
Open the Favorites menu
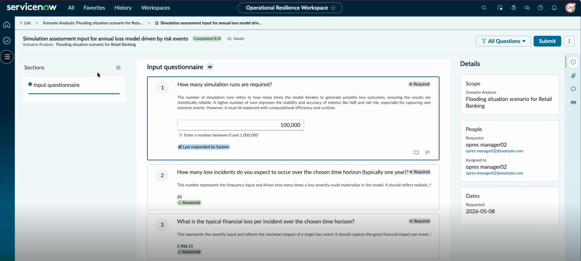[94, 8]
